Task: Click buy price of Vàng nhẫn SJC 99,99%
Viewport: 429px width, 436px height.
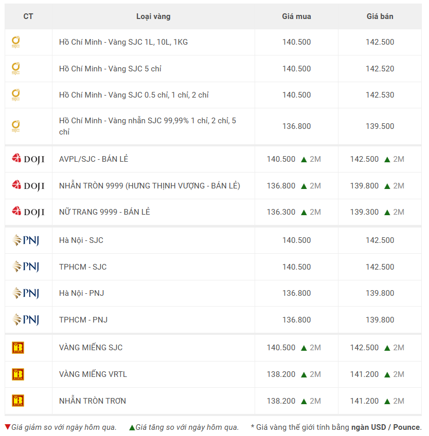Action: (x=296, y=126)
